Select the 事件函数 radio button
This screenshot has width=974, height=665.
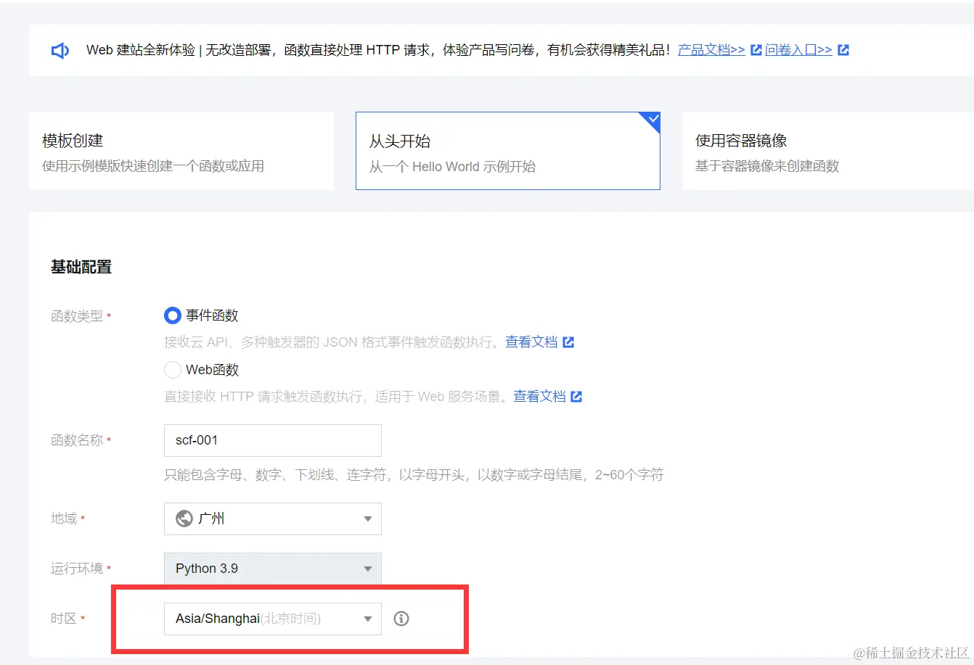click(172, 315)
